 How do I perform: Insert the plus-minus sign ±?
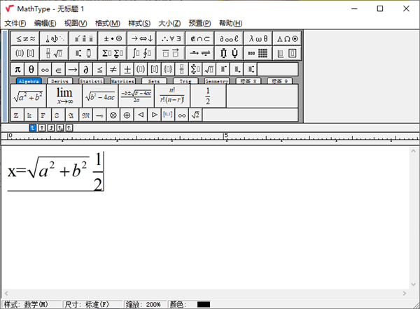127,69
